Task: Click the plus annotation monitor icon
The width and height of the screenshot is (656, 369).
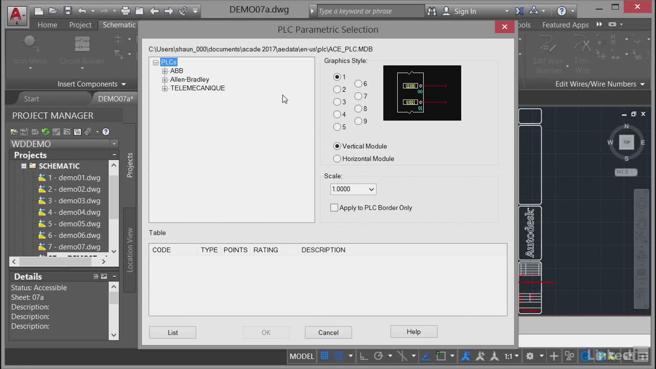Action: pyautogui.click(x=554, y=356)
